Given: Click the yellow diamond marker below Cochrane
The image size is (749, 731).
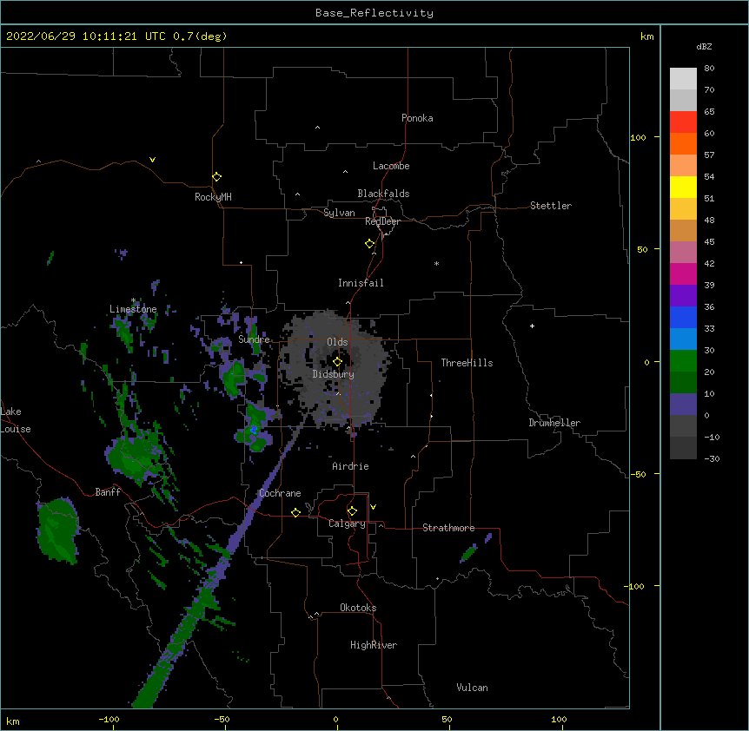Looking at the screenshot, I should coord(295,512).
